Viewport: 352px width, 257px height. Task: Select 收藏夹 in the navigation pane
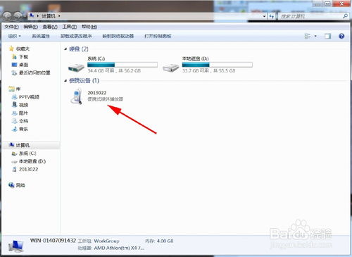[23, 49]
